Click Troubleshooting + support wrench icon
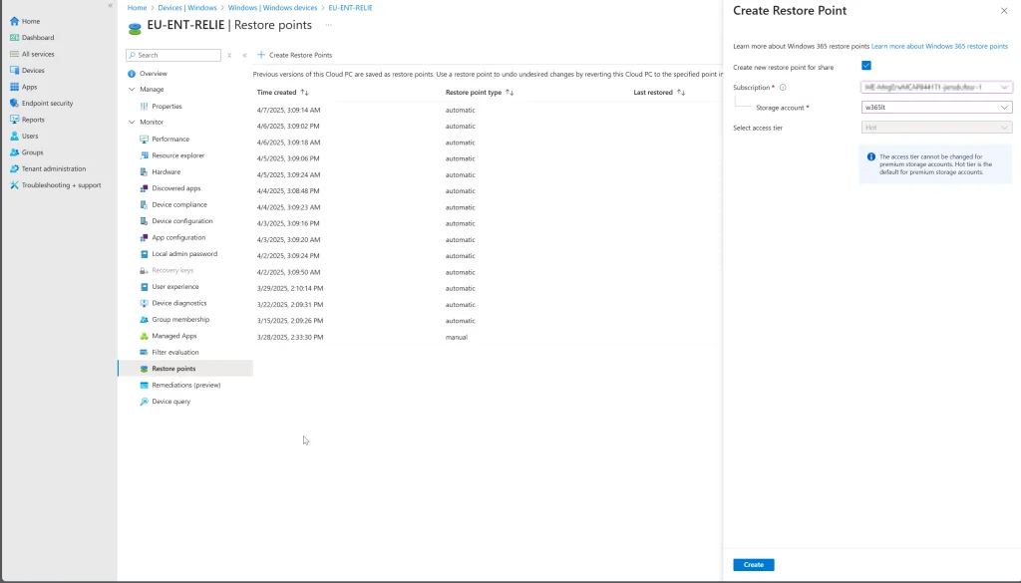Screen dimensions: 1021x583 pos(14,185)
